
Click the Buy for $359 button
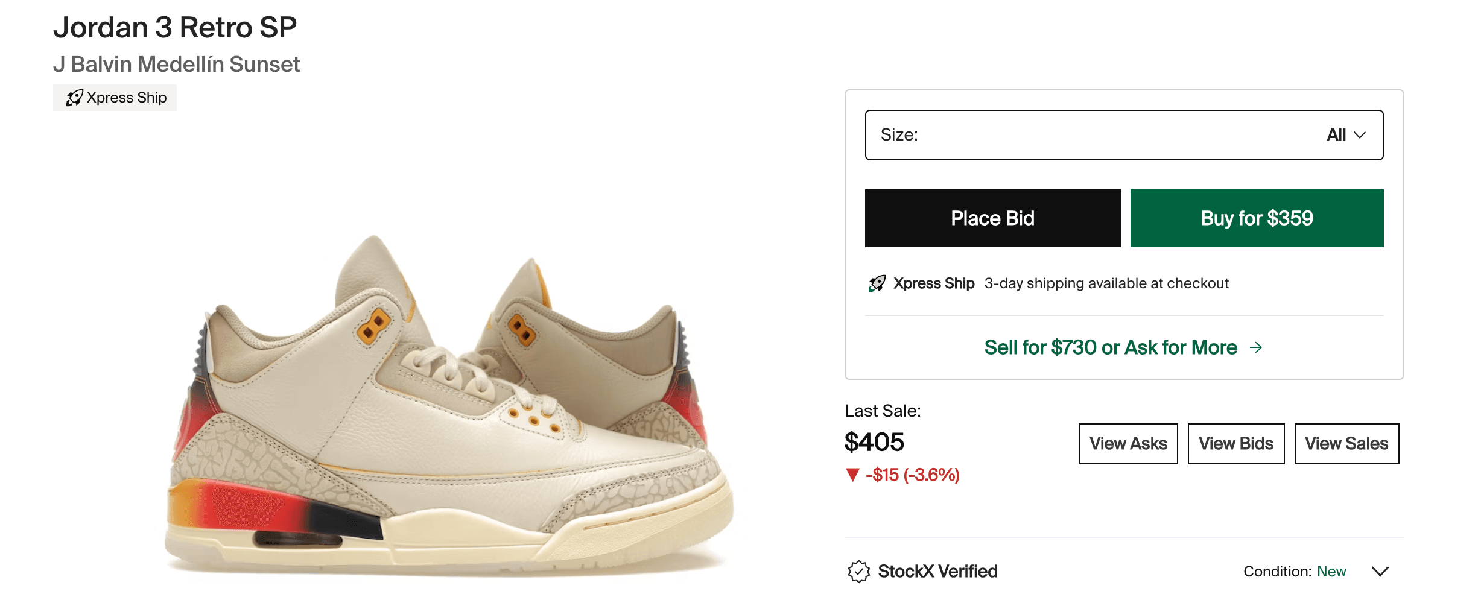coord(1257,218)
